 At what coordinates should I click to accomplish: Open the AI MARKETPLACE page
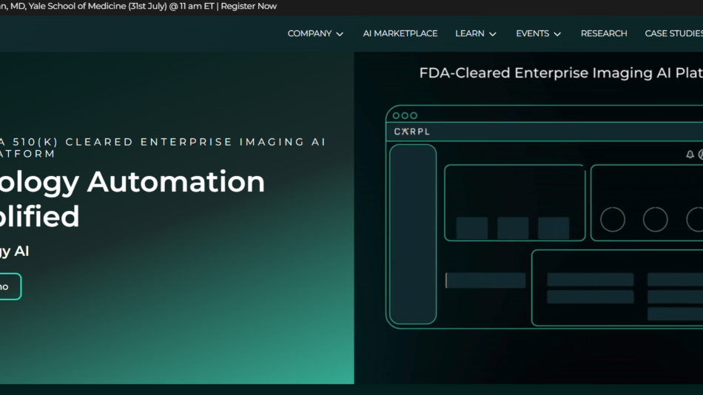[x=400, y=33]
